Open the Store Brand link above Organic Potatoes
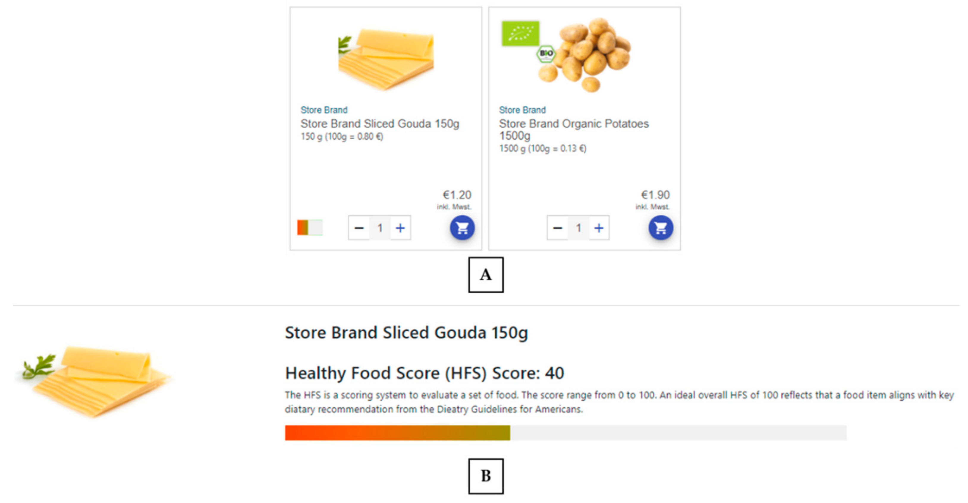This screenshot has height=503, width=968. [x=522, y=110]
